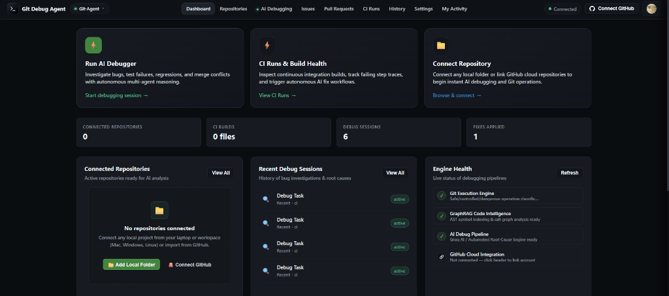Screen dimensions: 669x296
Task: Navigate to Pull Requests tab
Action: click(339, 8)
